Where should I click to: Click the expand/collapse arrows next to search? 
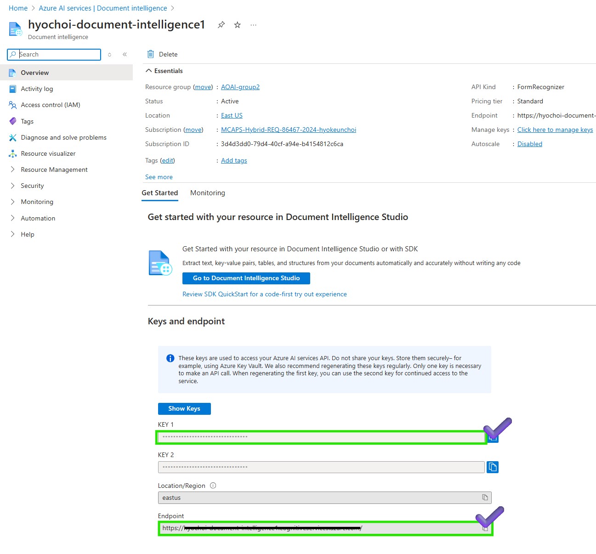[109, 54]
